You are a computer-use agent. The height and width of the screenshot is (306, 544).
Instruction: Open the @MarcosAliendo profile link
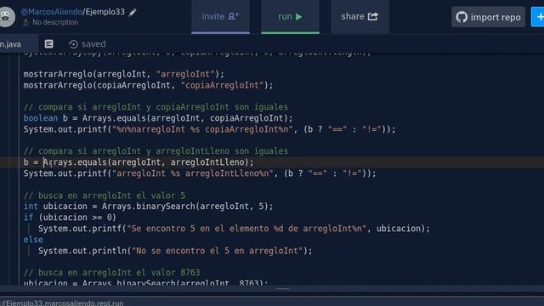click(x=51, y=12)
